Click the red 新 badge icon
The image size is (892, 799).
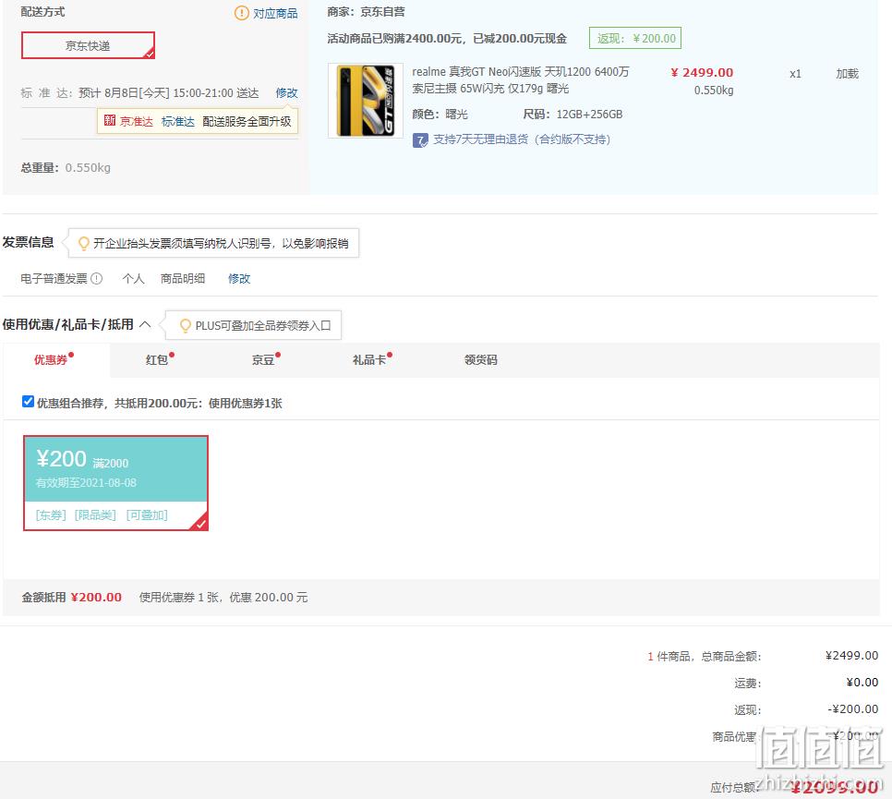(x=110, y=121)
